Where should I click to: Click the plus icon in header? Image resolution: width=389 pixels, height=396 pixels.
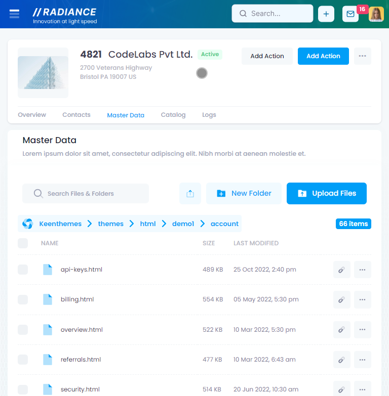pyautogui.click(x=326, y=14)
